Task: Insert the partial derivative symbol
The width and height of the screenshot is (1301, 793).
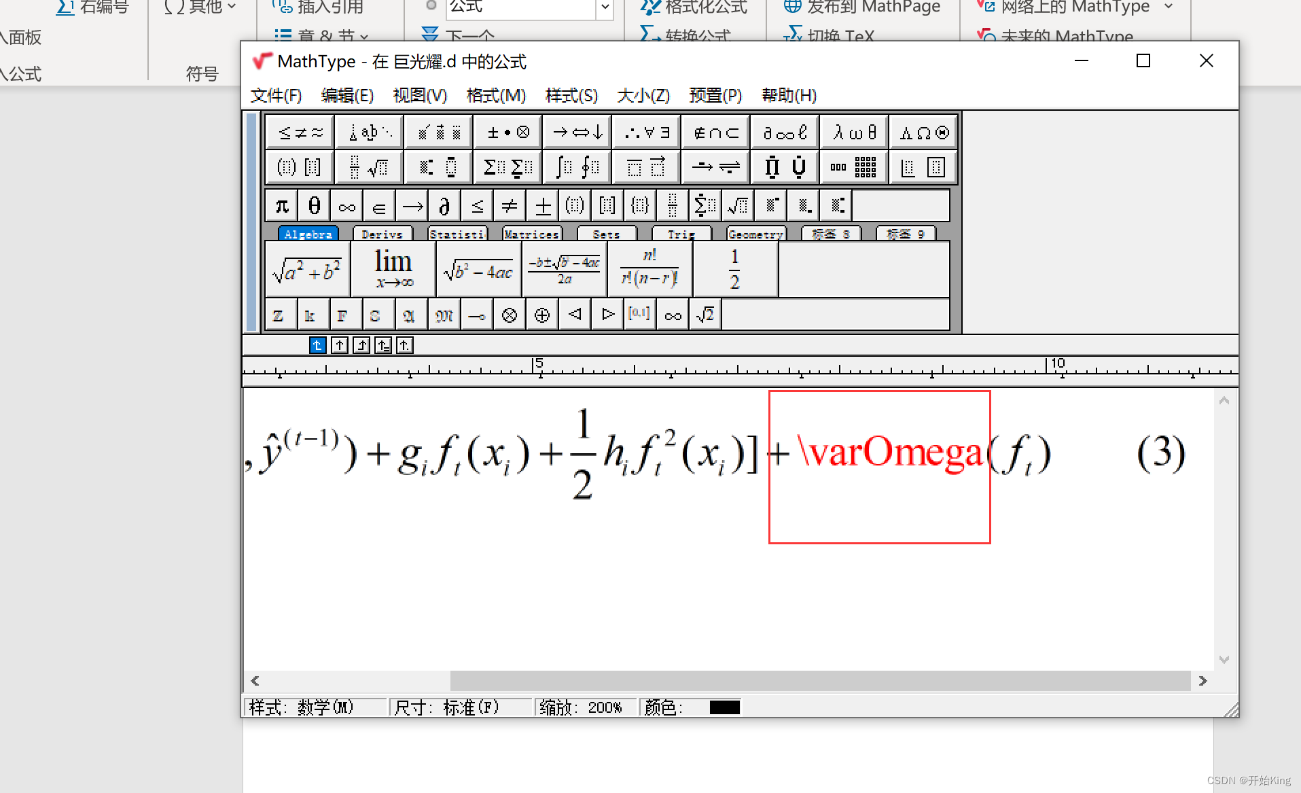Action: [444, 205]
